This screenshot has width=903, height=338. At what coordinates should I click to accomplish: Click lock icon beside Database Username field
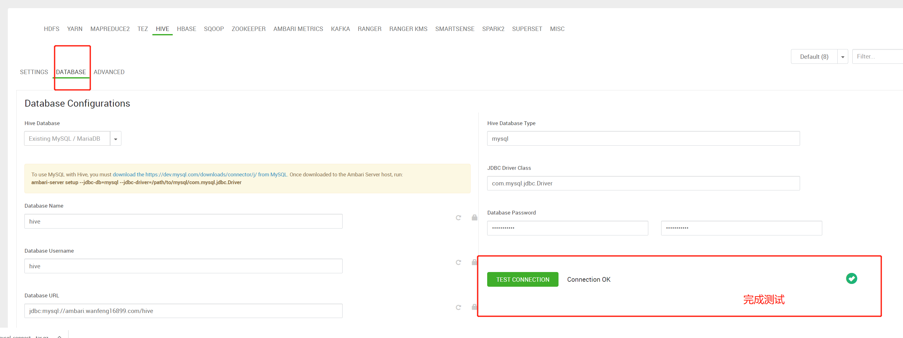pyautogui.click(x=474, y=262)
